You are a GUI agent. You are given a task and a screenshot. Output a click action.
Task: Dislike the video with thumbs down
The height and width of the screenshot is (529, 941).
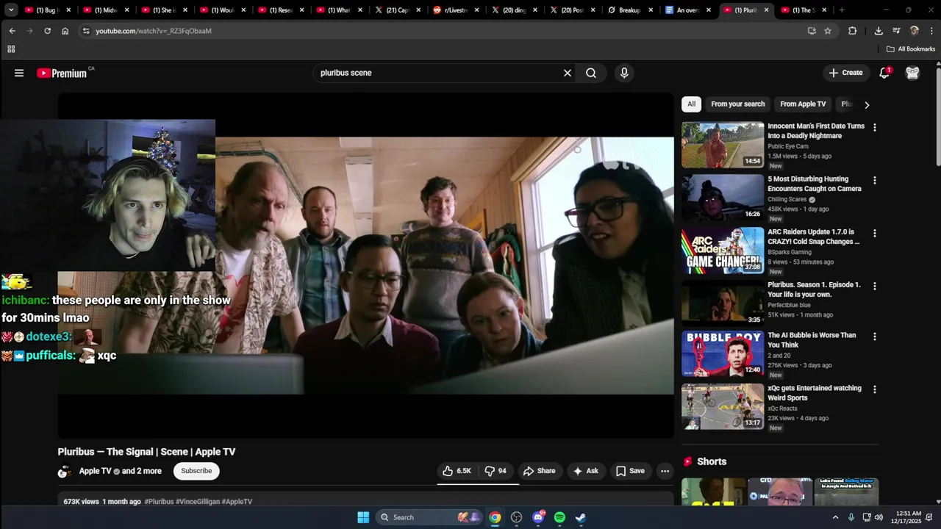point(496,471)
